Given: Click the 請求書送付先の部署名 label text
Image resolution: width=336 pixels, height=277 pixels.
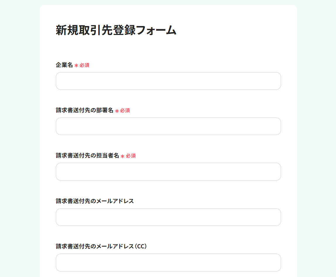Looking at the screenshot, I should (x=85, y=110).
